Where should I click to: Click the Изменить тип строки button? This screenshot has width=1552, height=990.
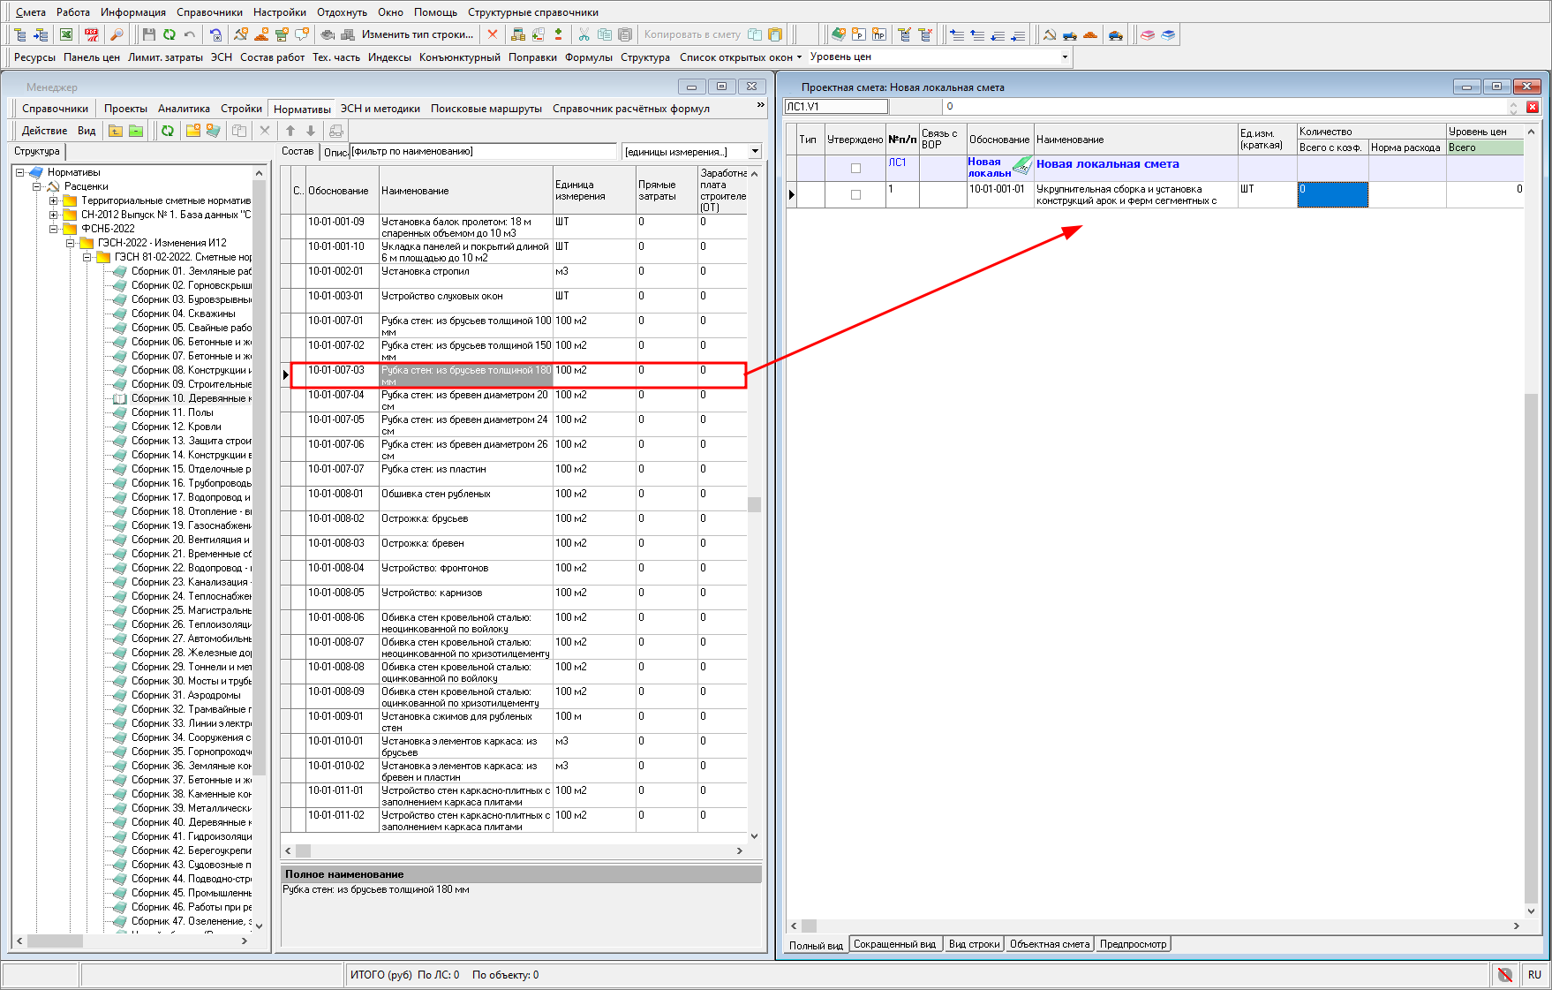[x=417, y=34]
